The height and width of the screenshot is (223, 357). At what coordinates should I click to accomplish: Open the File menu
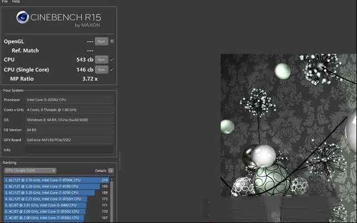coord(4,1)
